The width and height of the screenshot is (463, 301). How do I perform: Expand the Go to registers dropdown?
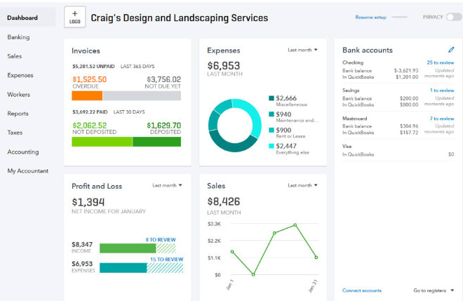434,290
